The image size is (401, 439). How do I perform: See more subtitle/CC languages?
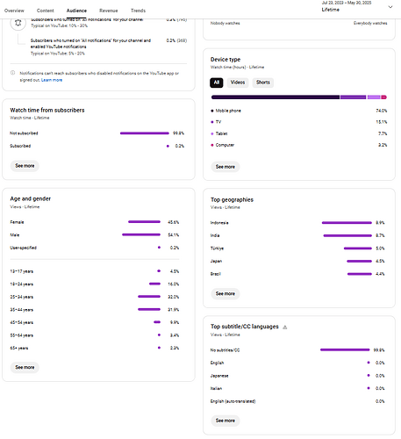(226, 421)
